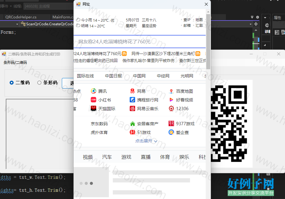The height and width of the screenshot is (199, 285).
Task: Open the 汽车 channel tab
Action: tap(107, 157)
